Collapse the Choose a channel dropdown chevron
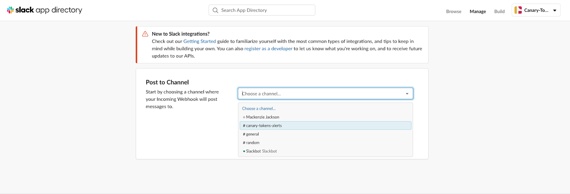 407,94
